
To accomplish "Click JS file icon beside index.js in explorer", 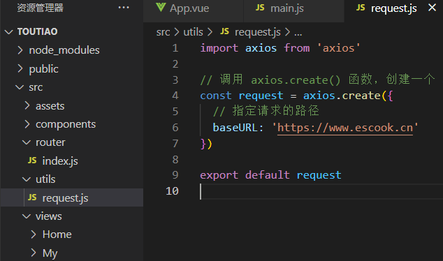I will pos(32,161).
